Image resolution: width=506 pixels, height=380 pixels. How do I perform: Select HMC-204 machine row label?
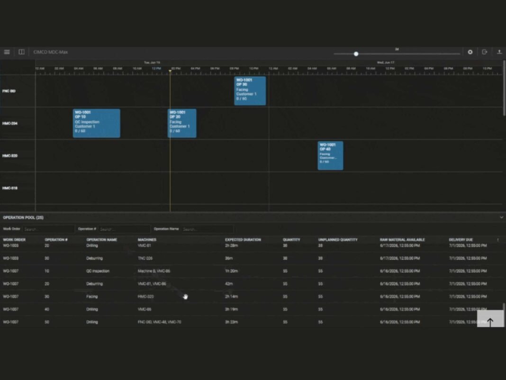tap(10, 123)
